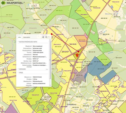Image resolution: width=126 pixels, height=113 pixels.
Task: Close the cadastral info popup
Action: [x=49, y=37]
